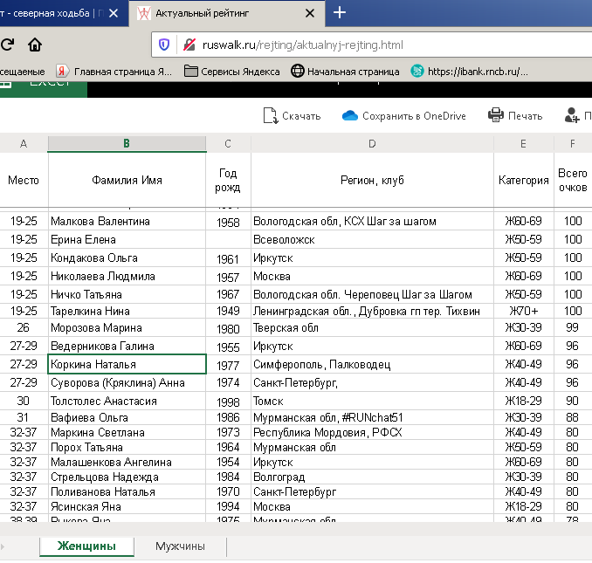Click the address bar with ruswalk.ru URL
The width and height of the screenshot is (592, 563).
(x=372, y=45)
